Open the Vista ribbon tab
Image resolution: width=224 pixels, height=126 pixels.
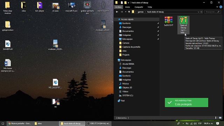click(x=150, y=7)
